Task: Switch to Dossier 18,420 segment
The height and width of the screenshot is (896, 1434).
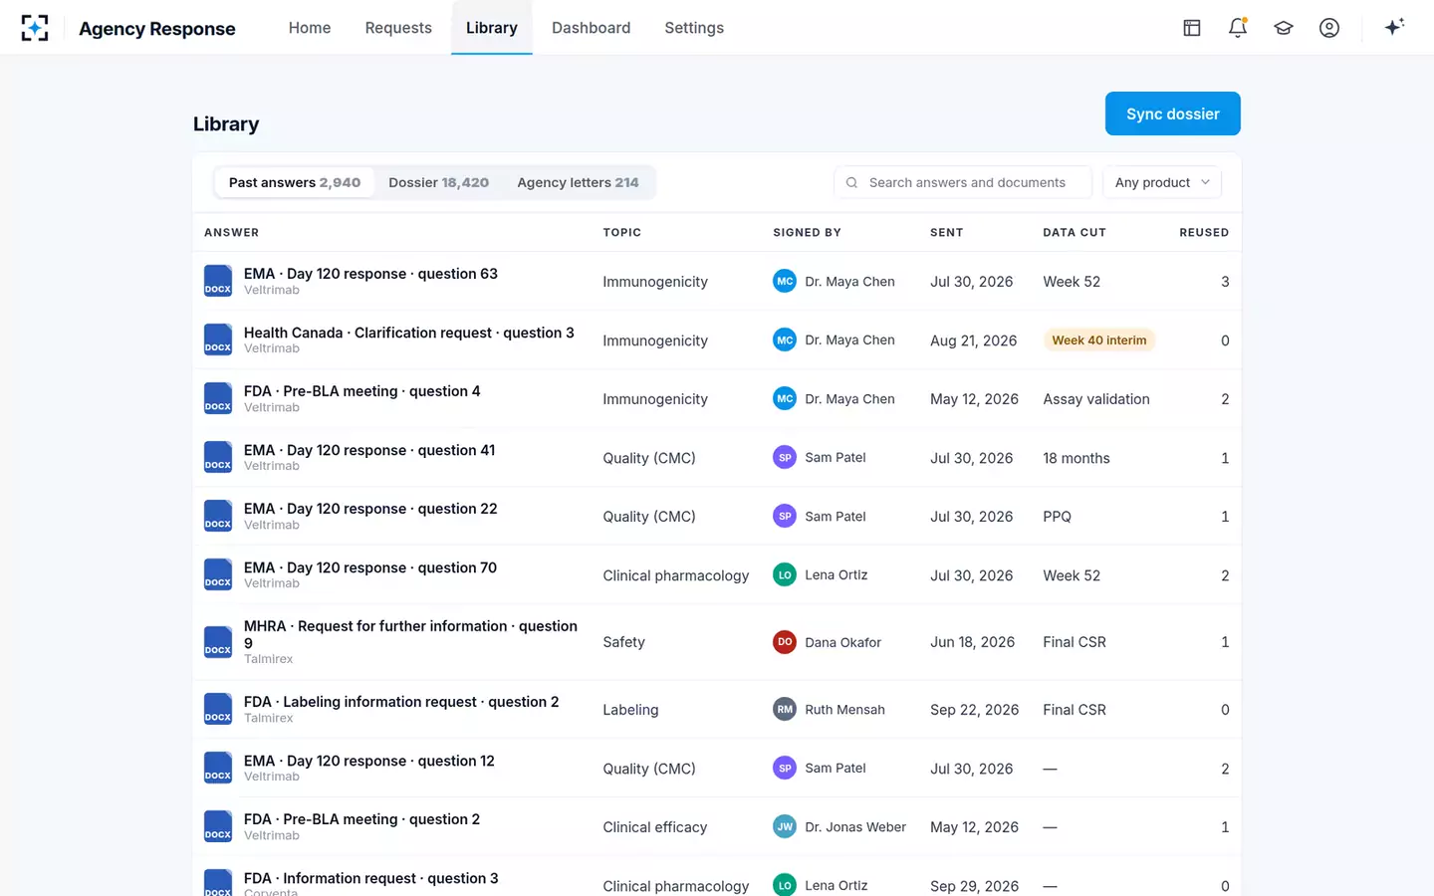Action: click(438, 182)
